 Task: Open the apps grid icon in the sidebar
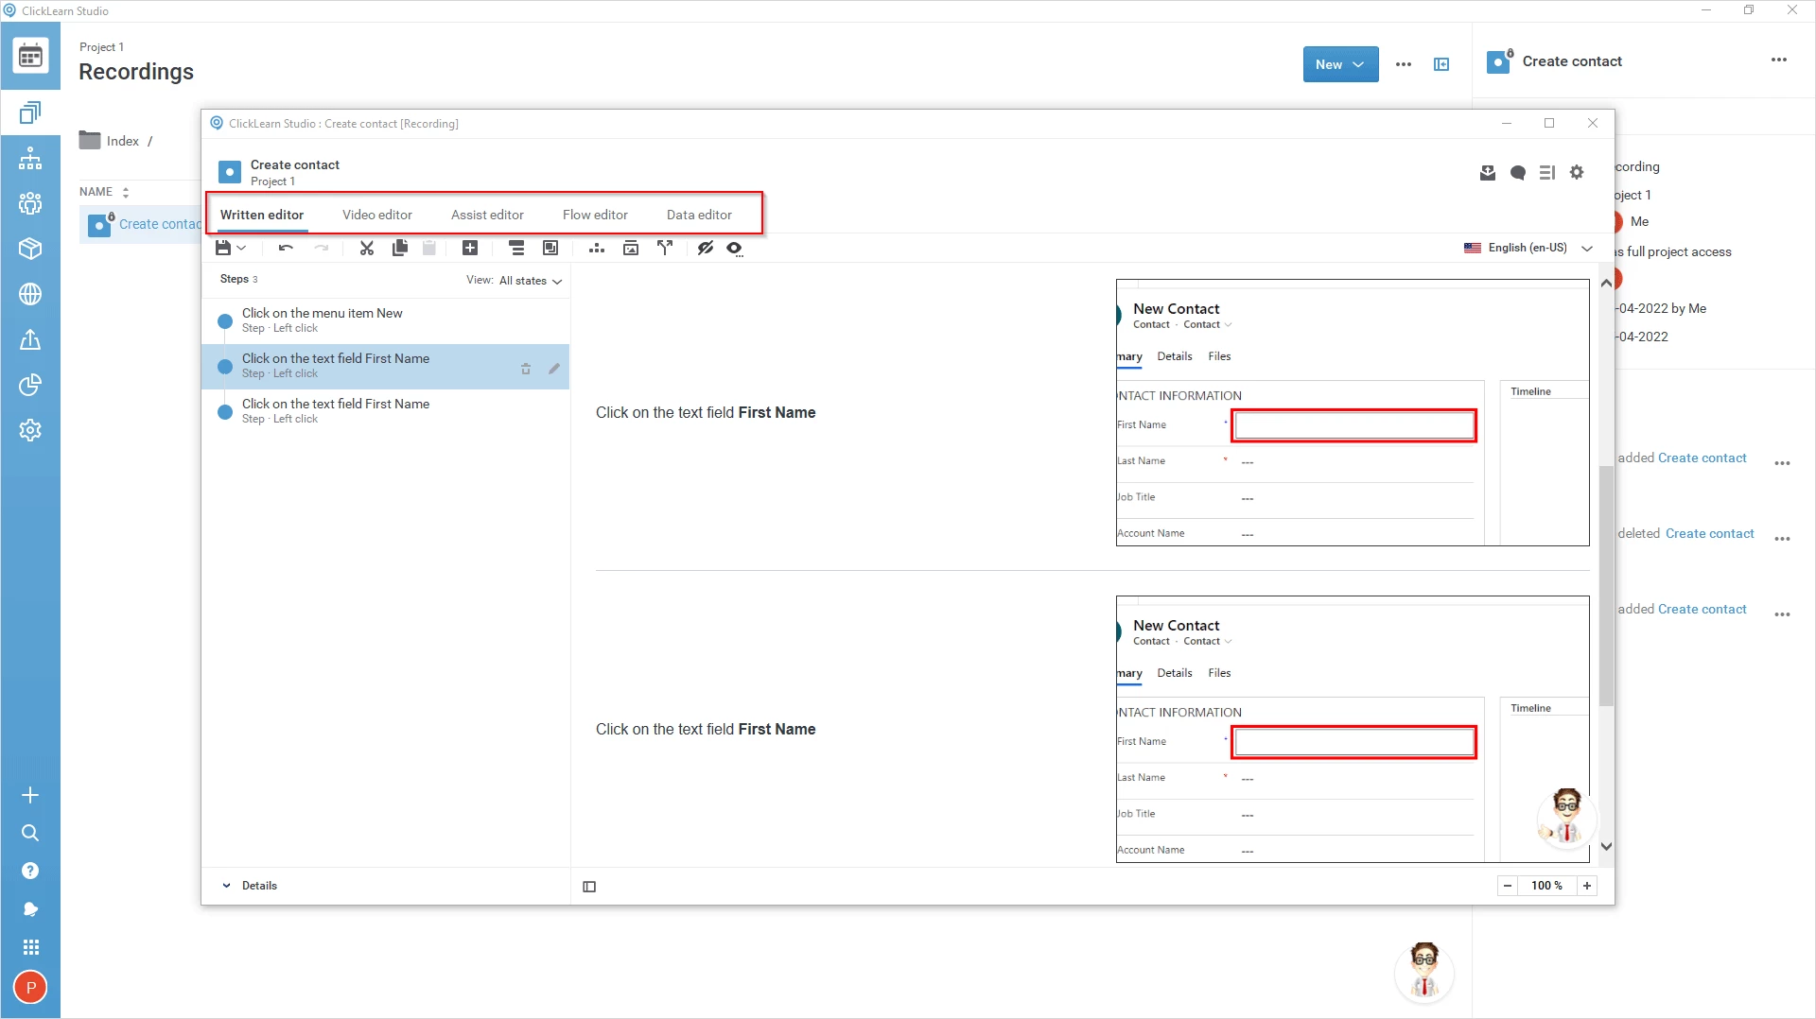pos(30,947)
